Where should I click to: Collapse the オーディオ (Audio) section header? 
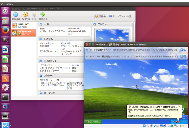point(62,93)
